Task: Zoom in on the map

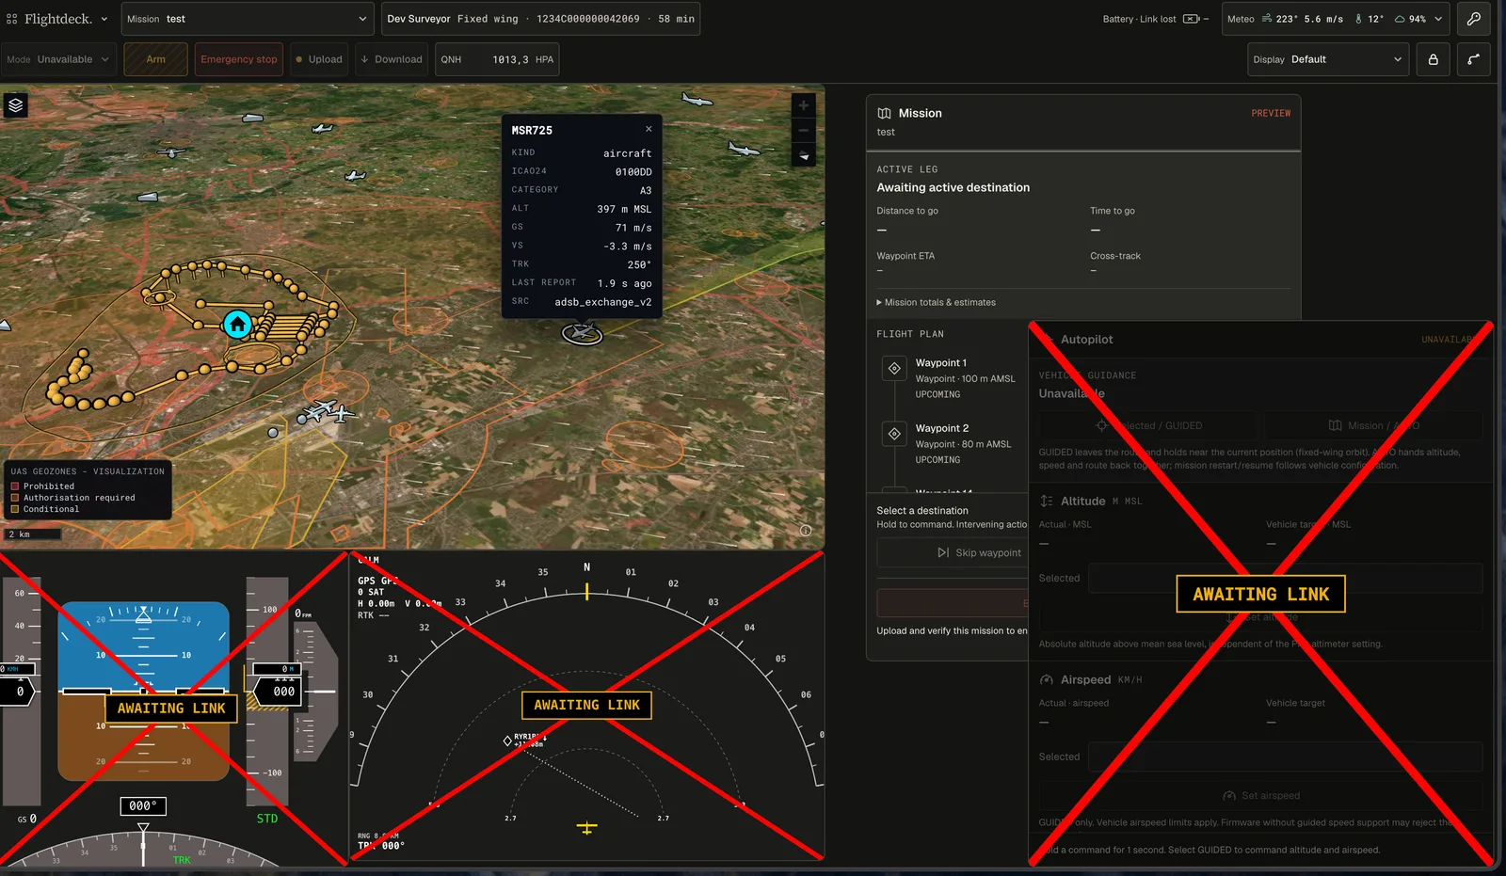Action: pyautogui.click(x=803, y=106)
